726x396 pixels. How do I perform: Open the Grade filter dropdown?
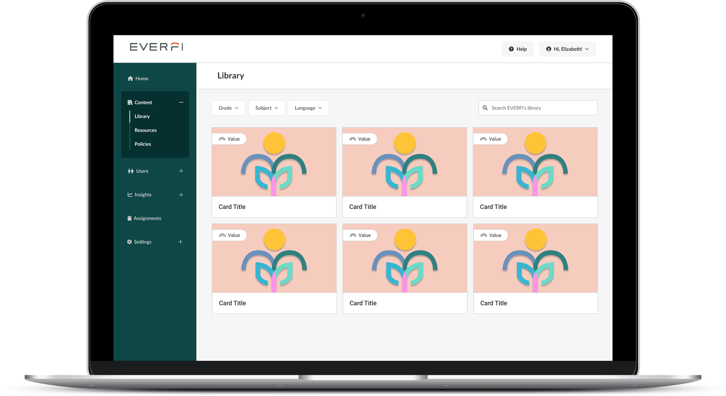[228, 108]
